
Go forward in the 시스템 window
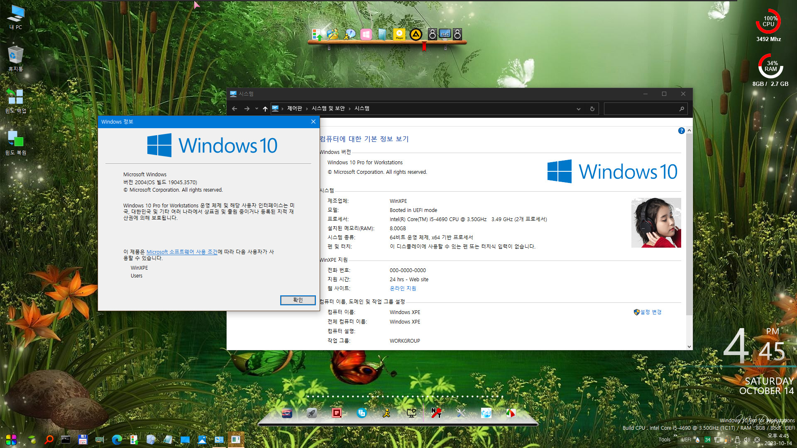pos(247,109)
